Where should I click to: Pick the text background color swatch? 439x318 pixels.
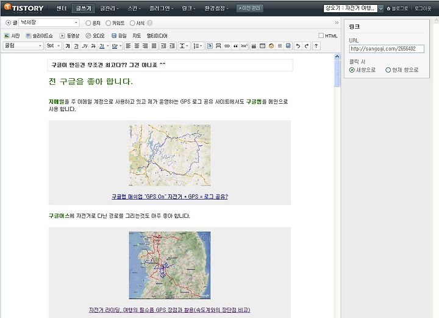pos(115,46)
